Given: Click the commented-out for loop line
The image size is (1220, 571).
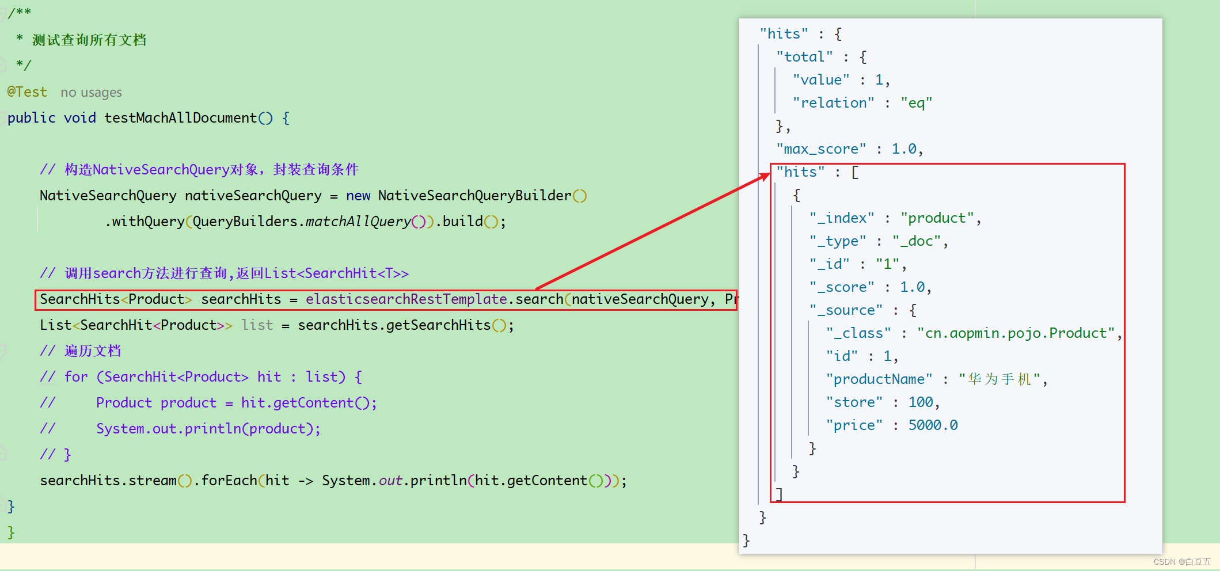Looking at the screenshot, I should click(x=201, y=377).
